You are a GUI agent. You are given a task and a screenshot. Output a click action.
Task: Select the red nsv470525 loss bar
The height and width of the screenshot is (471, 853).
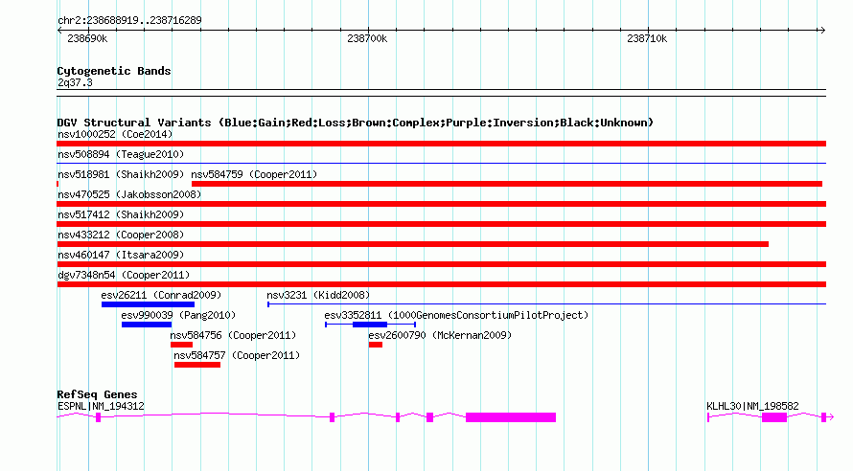pos(441,204)
